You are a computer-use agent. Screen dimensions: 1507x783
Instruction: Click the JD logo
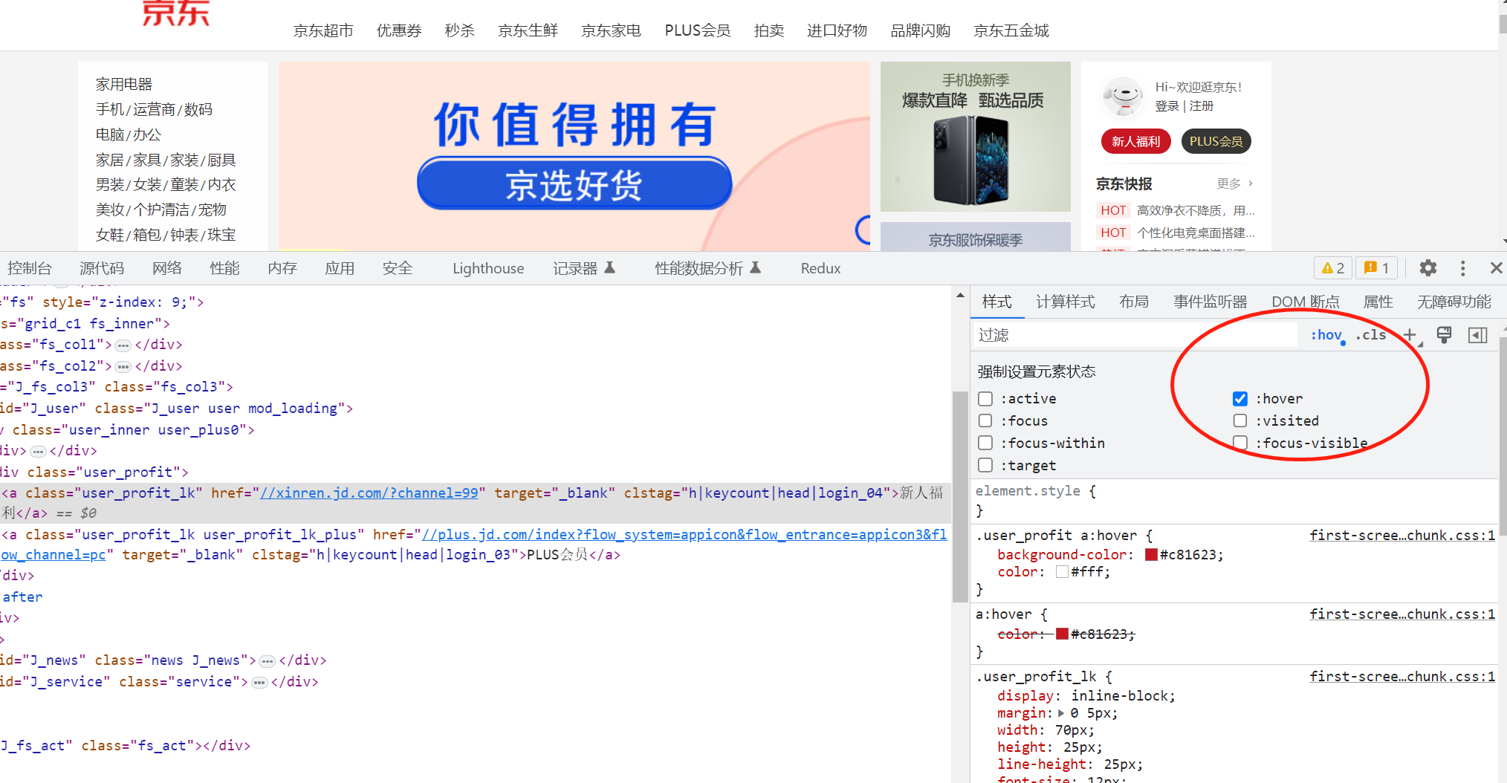tap(176, 13)
